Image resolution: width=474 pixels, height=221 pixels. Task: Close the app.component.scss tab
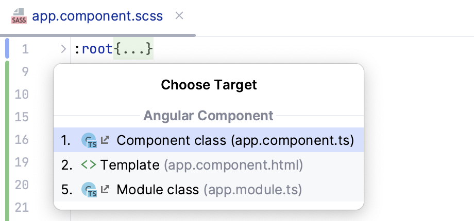(x=179, y=16)
